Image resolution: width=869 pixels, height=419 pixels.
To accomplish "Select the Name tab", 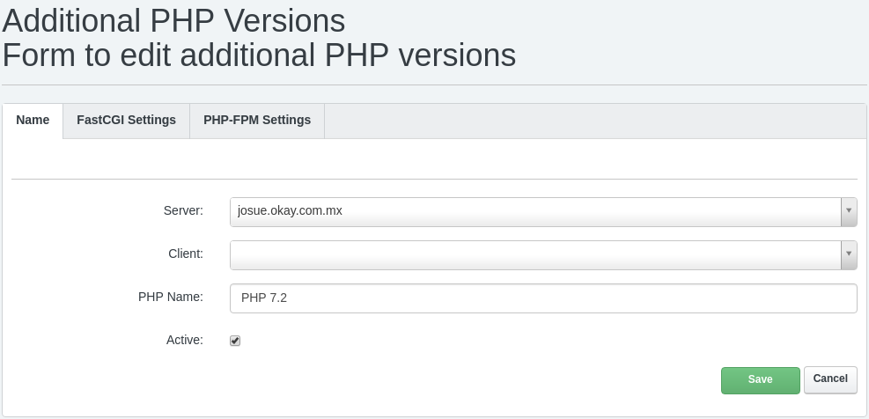I will coord(33,121).
